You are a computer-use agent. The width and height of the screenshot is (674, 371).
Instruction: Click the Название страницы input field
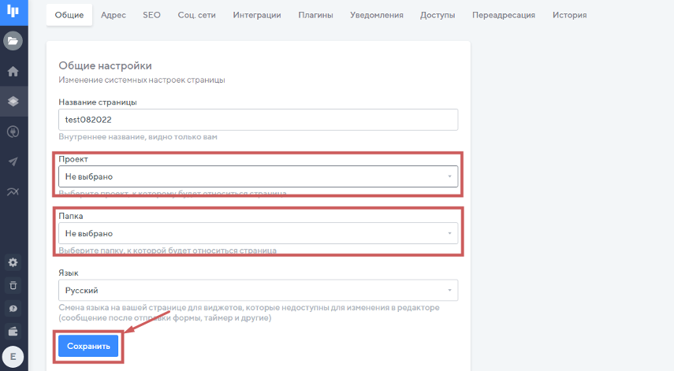(x=258, y=119)
